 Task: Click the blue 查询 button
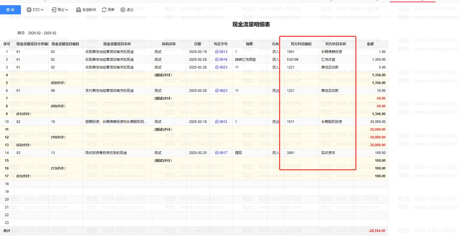point(10,10)
